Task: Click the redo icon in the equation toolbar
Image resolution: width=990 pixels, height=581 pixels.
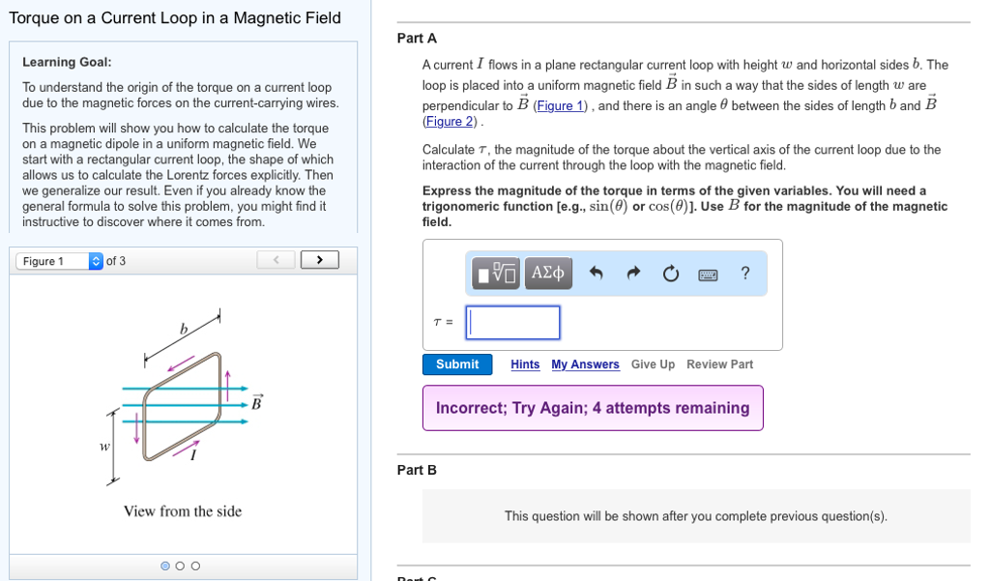Action: [x=633, y=274]
